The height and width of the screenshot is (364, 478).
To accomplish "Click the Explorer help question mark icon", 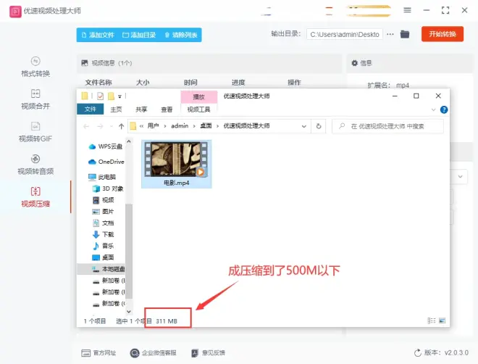I will coord(444,109).
